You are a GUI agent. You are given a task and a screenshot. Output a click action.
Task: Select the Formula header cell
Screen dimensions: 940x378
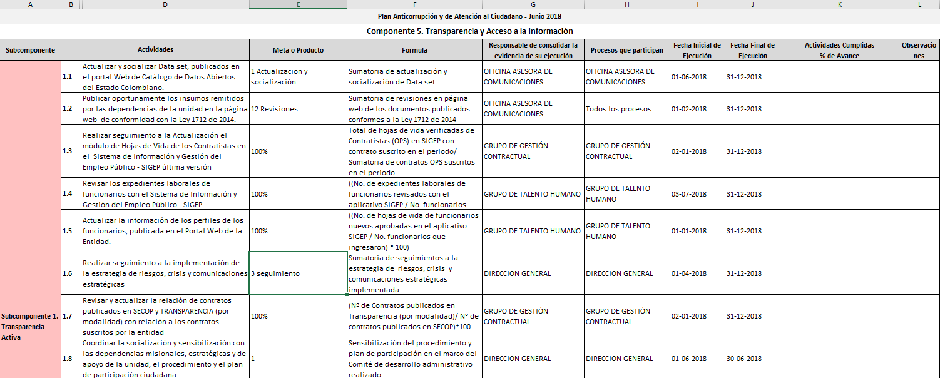tap(414, 50)
